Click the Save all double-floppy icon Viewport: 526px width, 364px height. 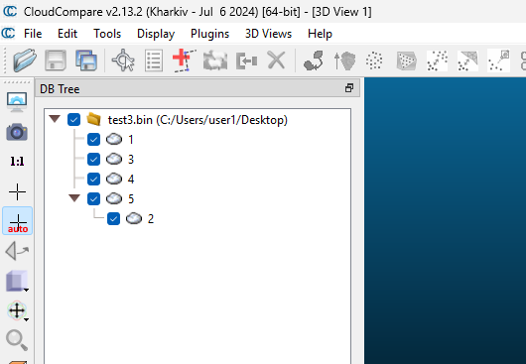point(86,61)
